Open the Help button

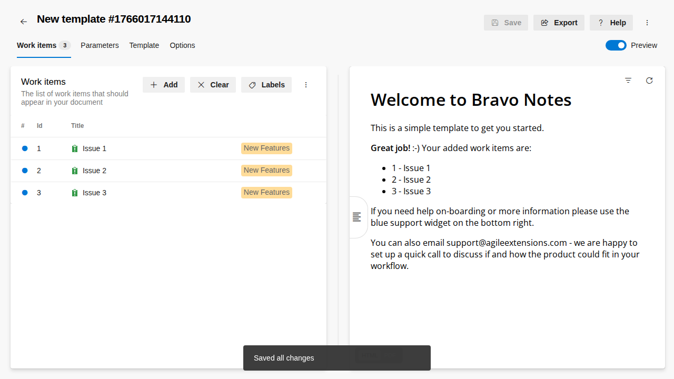point(611,23)
